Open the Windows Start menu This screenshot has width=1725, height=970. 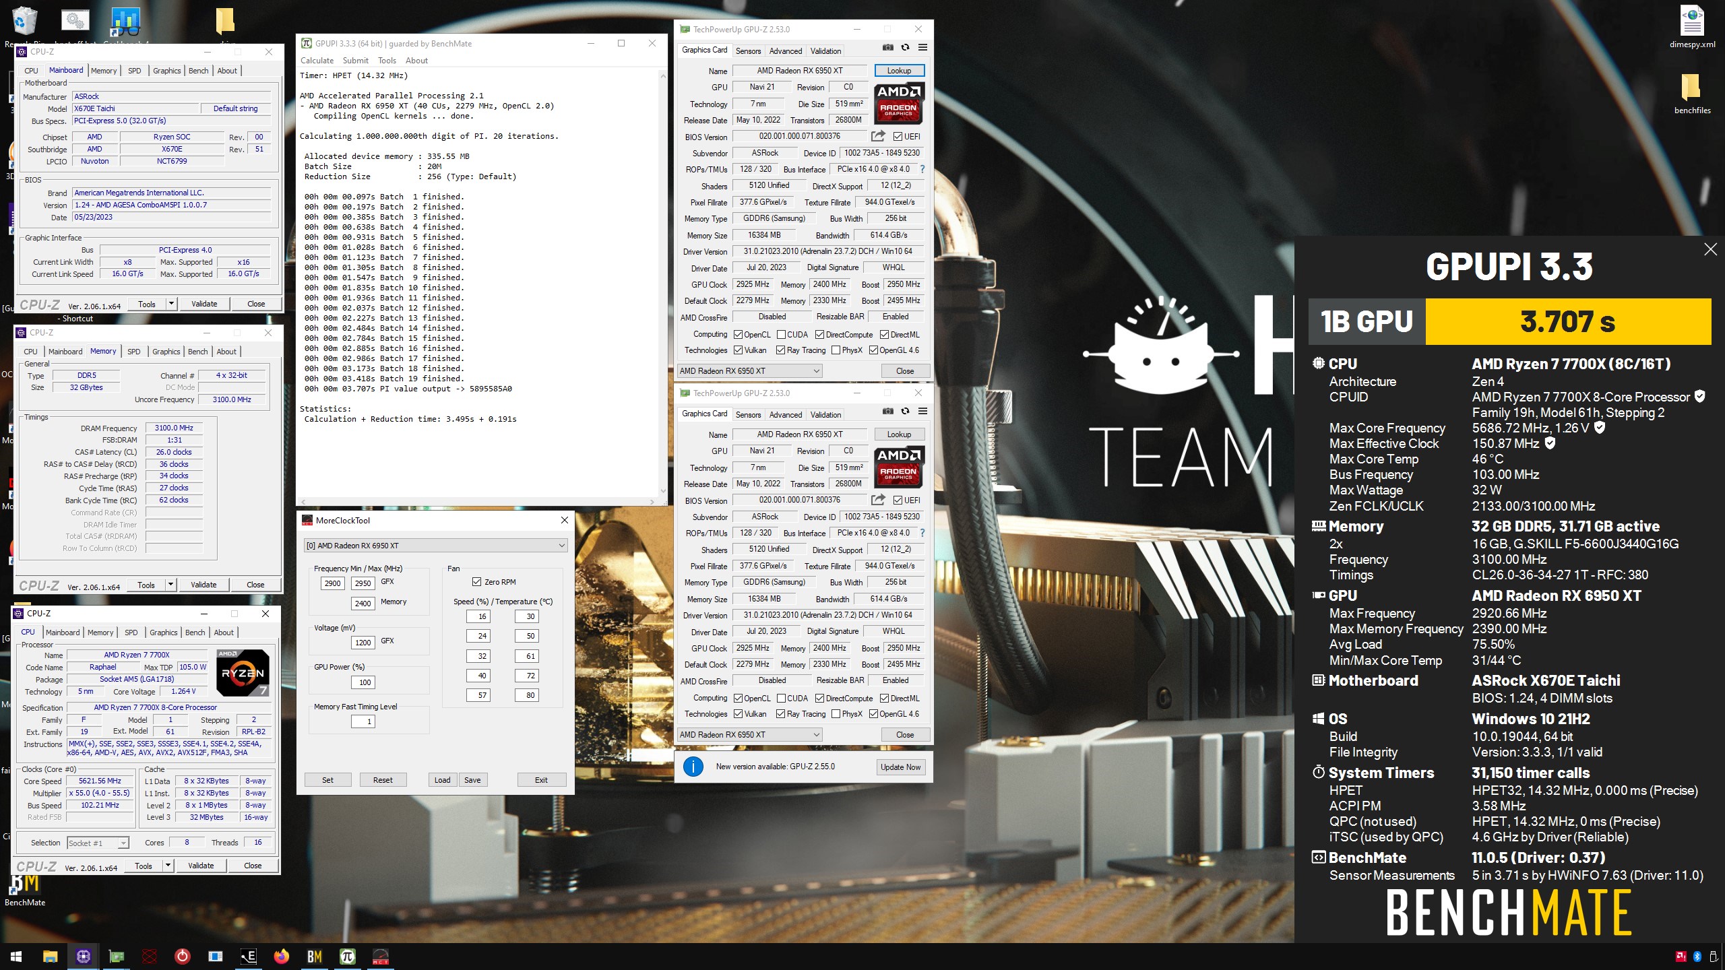16,957
